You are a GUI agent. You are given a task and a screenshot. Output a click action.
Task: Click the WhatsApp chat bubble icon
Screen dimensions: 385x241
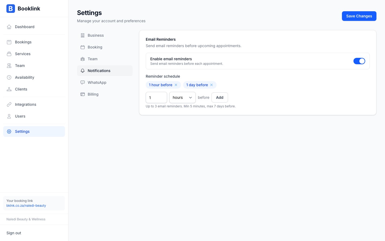(x=83, y=82)
